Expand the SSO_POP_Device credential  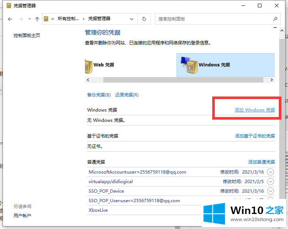271,191
